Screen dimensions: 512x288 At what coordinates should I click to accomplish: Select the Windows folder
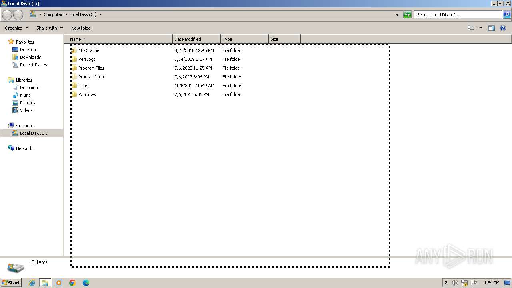87,94
